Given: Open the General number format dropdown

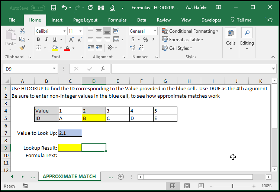Looking at the screenshot, I should [155, 31].
